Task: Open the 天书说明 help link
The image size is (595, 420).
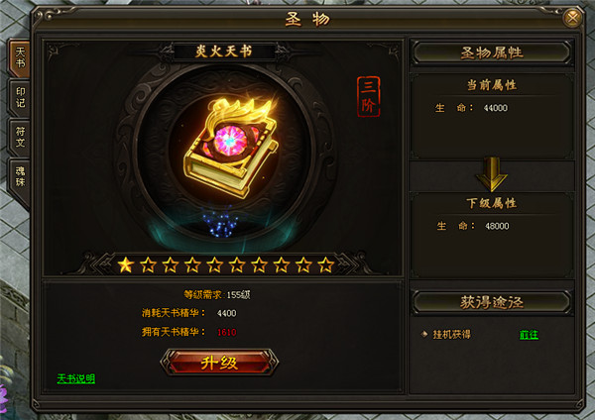Action: [x=76, y=378]
